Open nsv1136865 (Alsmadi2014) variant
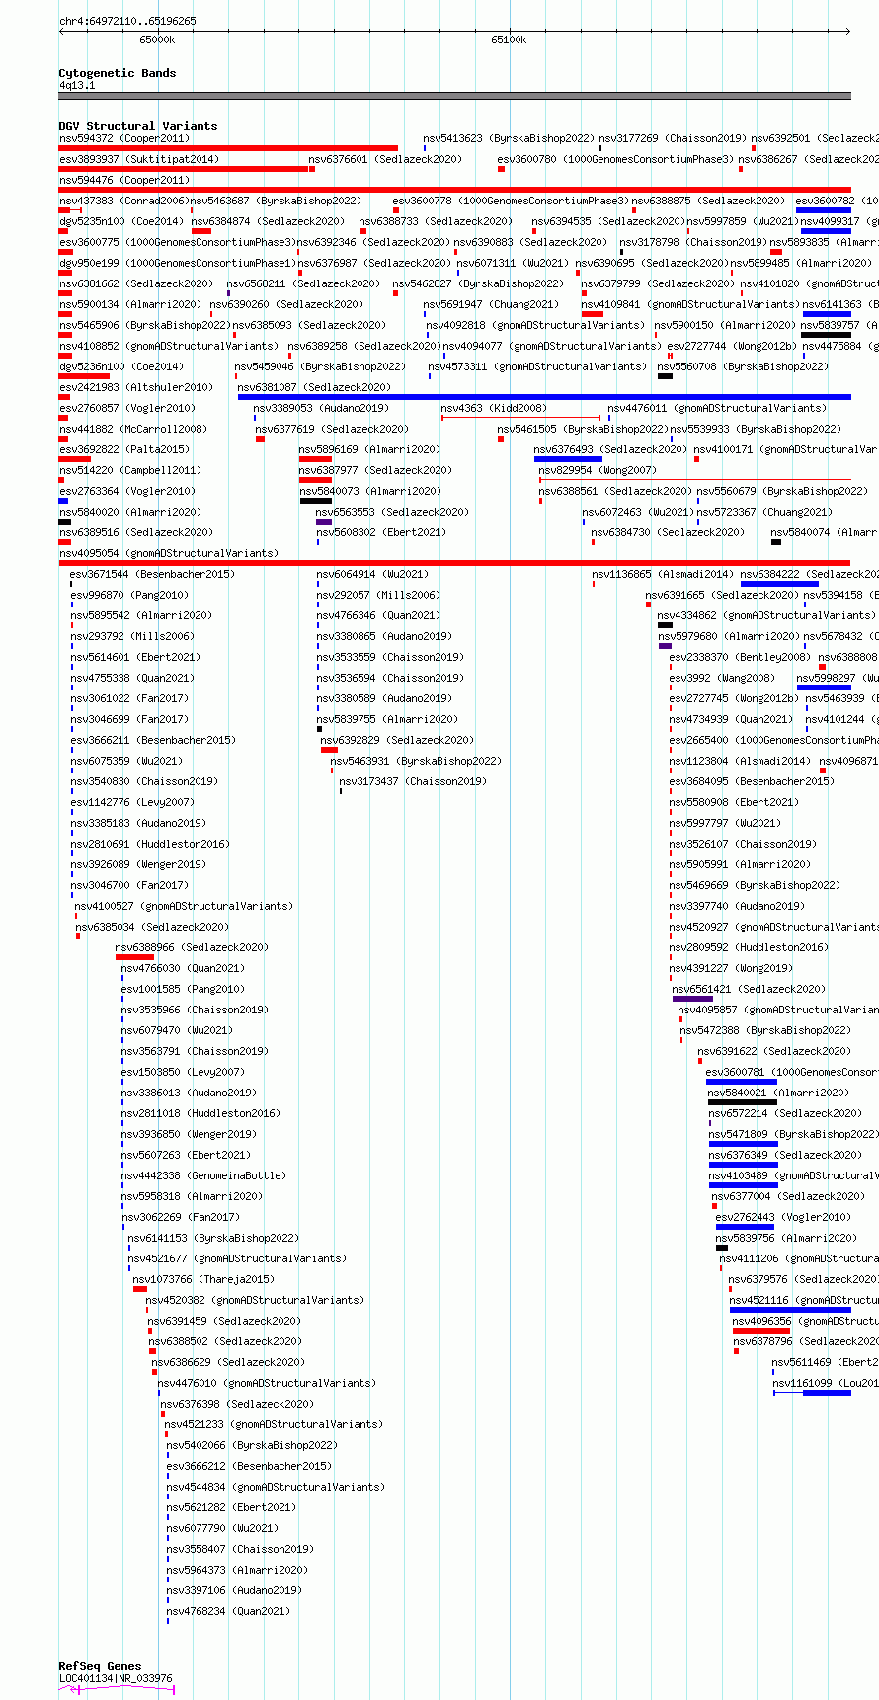Image resolution: width=879 pixels, height=1700 pixels. 663,575
